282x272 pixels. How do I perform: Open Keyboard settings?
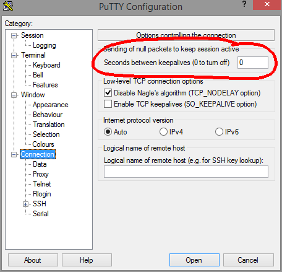46,65
